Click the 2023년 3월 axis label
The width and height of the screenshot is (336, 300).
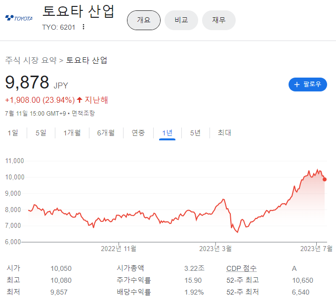215,249
